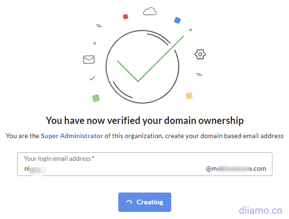Click the double-dash lines below gear
Viewport: 289px width, 219px height.
[199, 74]
